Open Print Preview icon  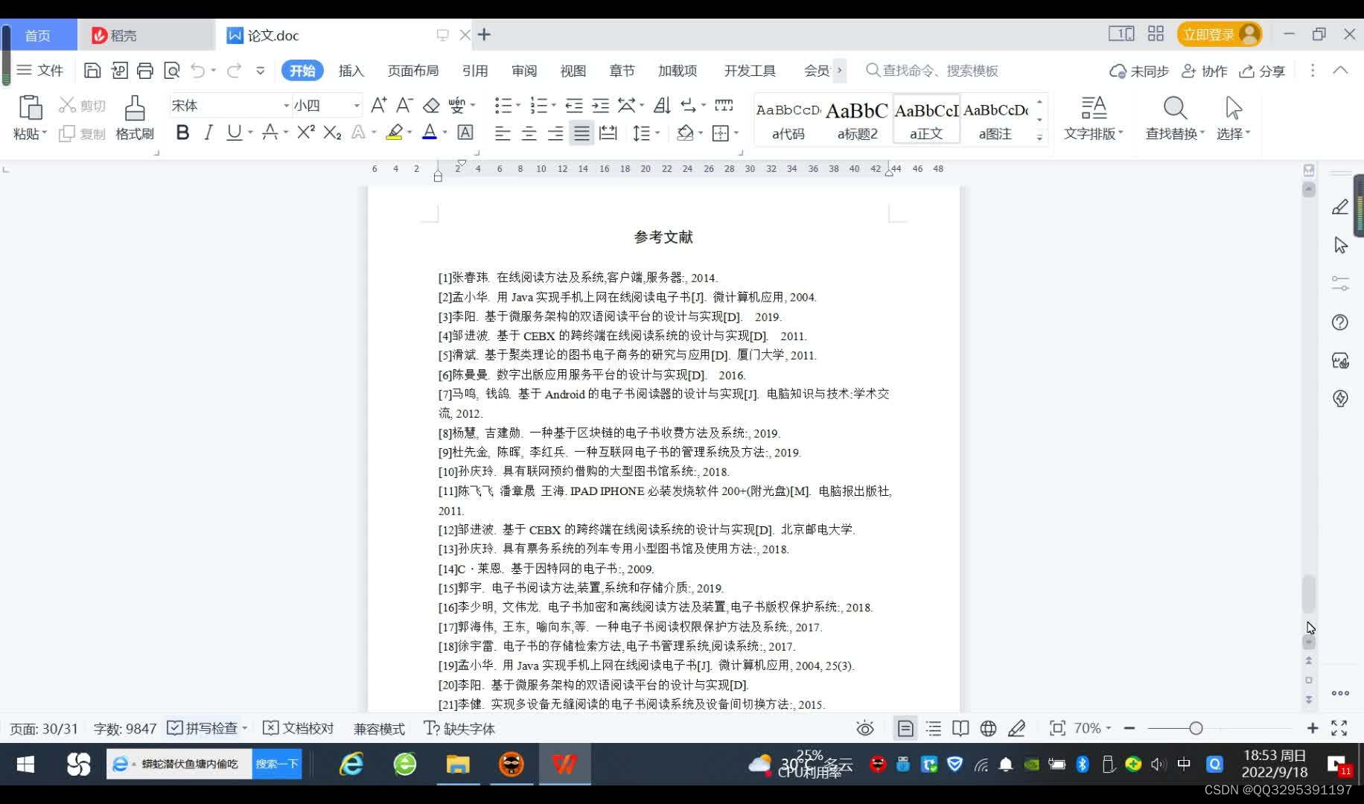(172, 71)
